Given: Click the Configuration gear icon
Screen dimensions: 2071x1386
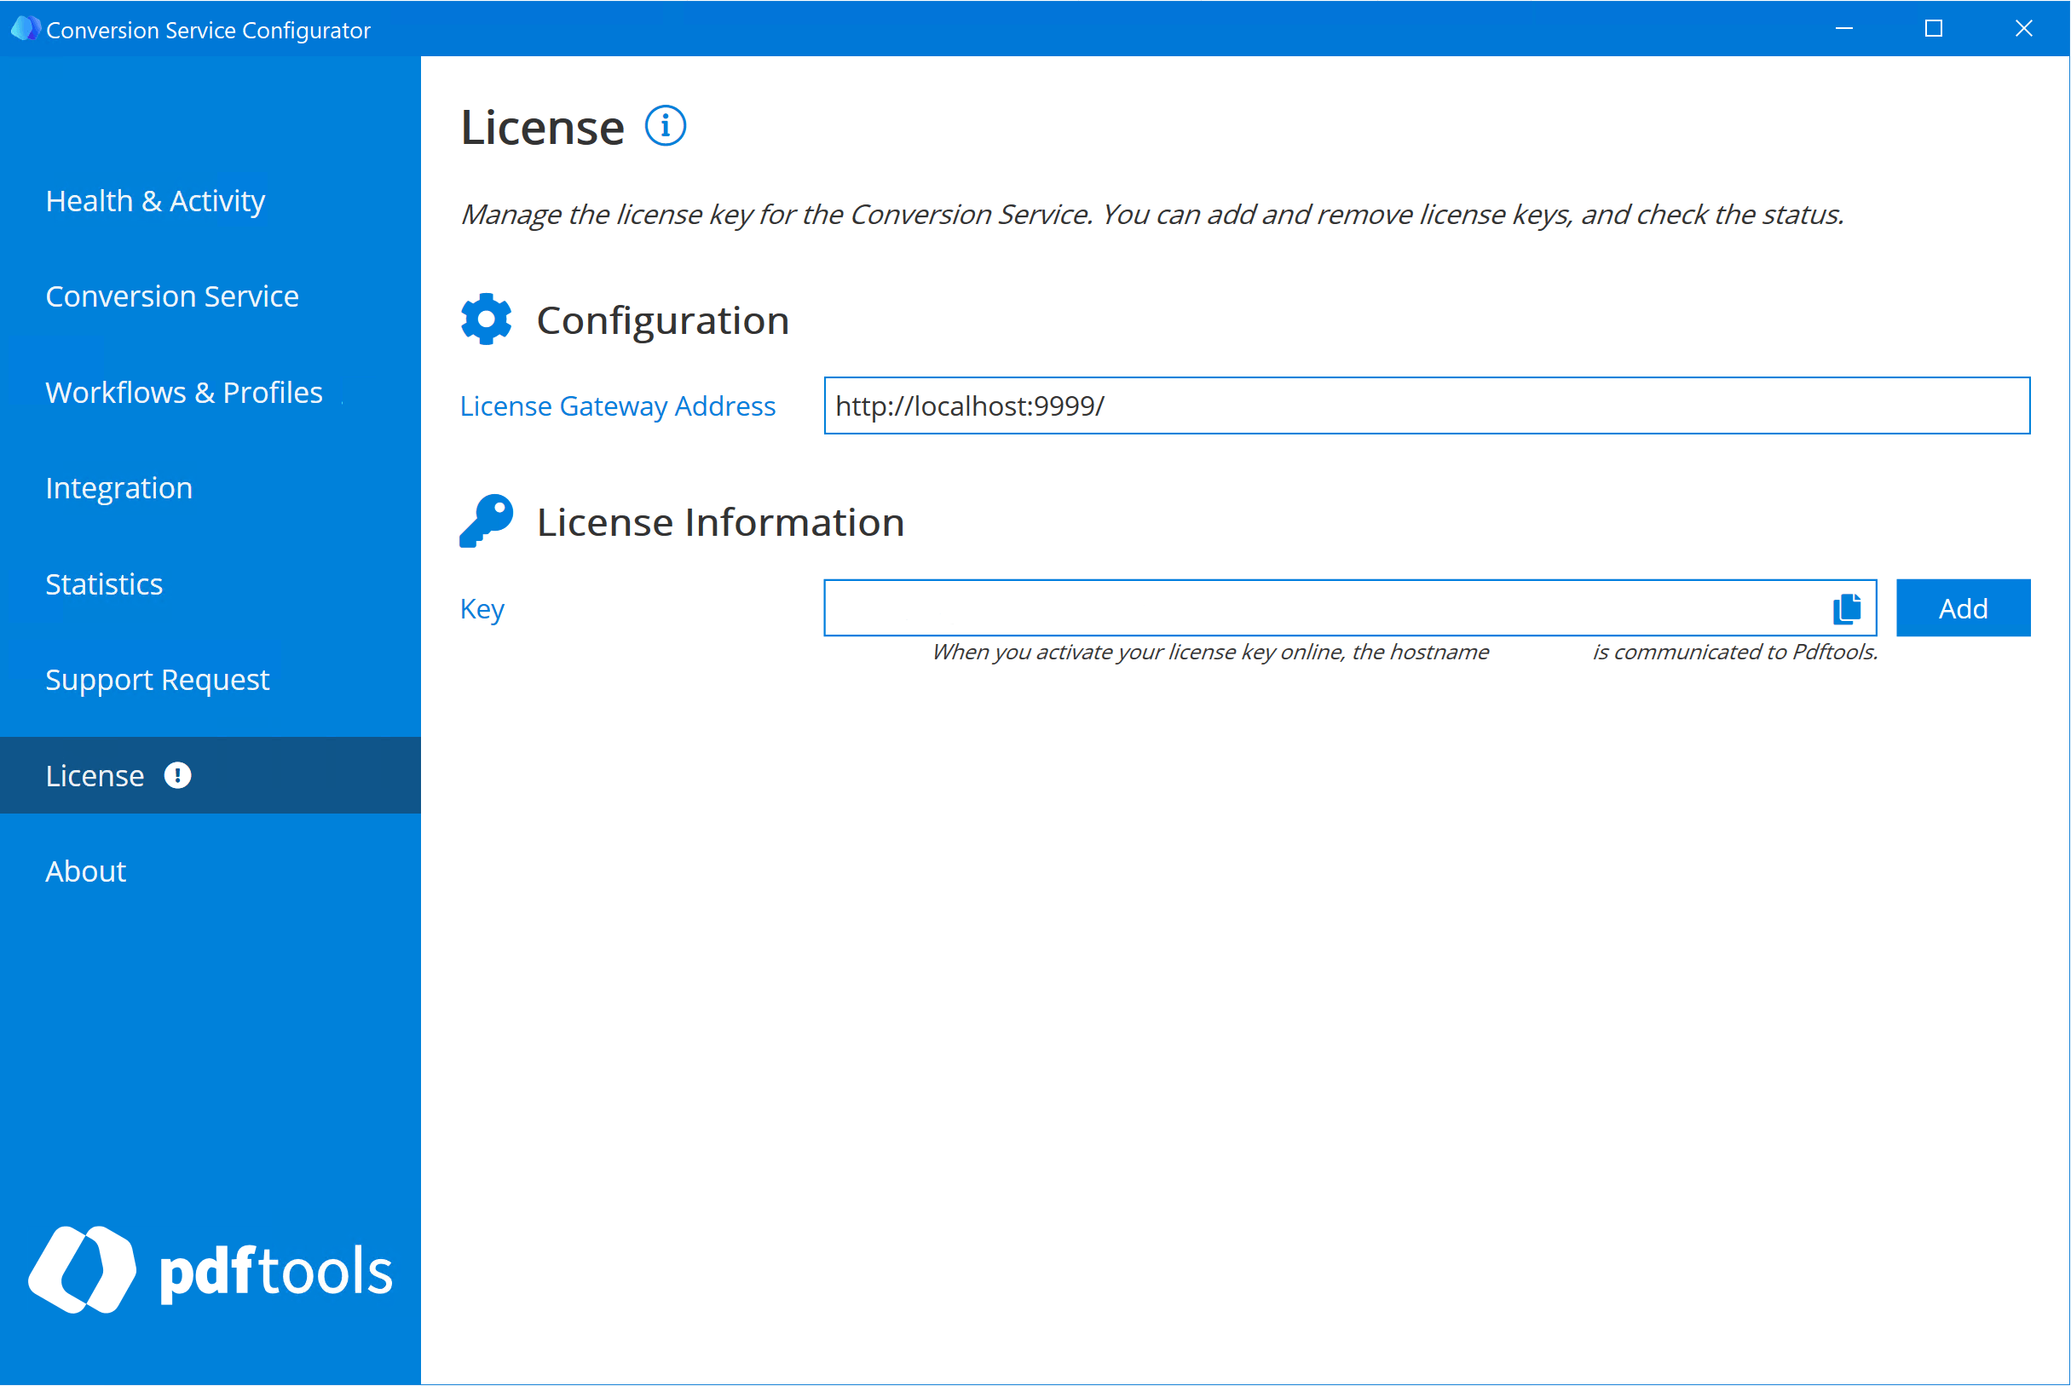Looking at the screenshot, I should point(486,319).
